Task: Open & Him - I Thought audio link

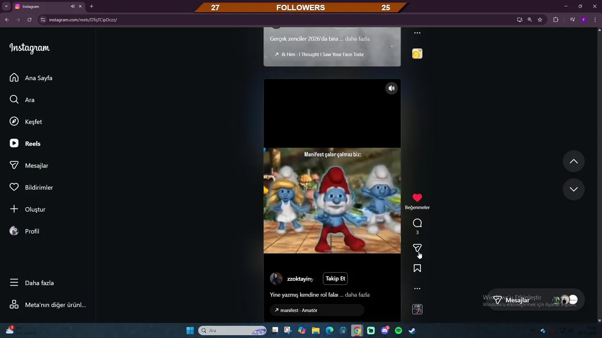Action: [x=319, y=54]
